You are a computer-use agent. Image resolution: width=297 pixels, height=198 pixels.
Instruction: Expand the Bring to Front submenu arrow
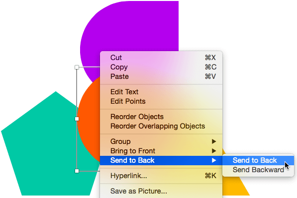(x=214, y=151)
